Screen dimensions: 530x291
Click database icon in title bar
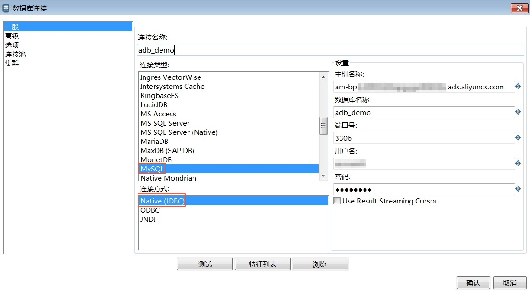click(x=6, y=8)
